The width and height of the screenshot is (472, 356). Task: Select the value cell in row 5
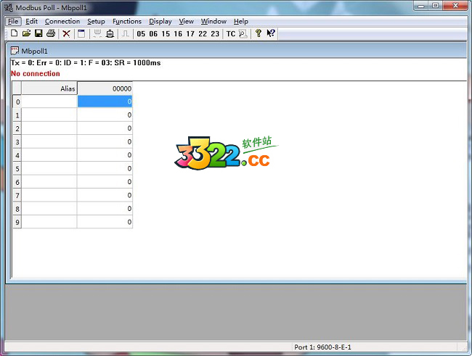click(x=105, y=168)
